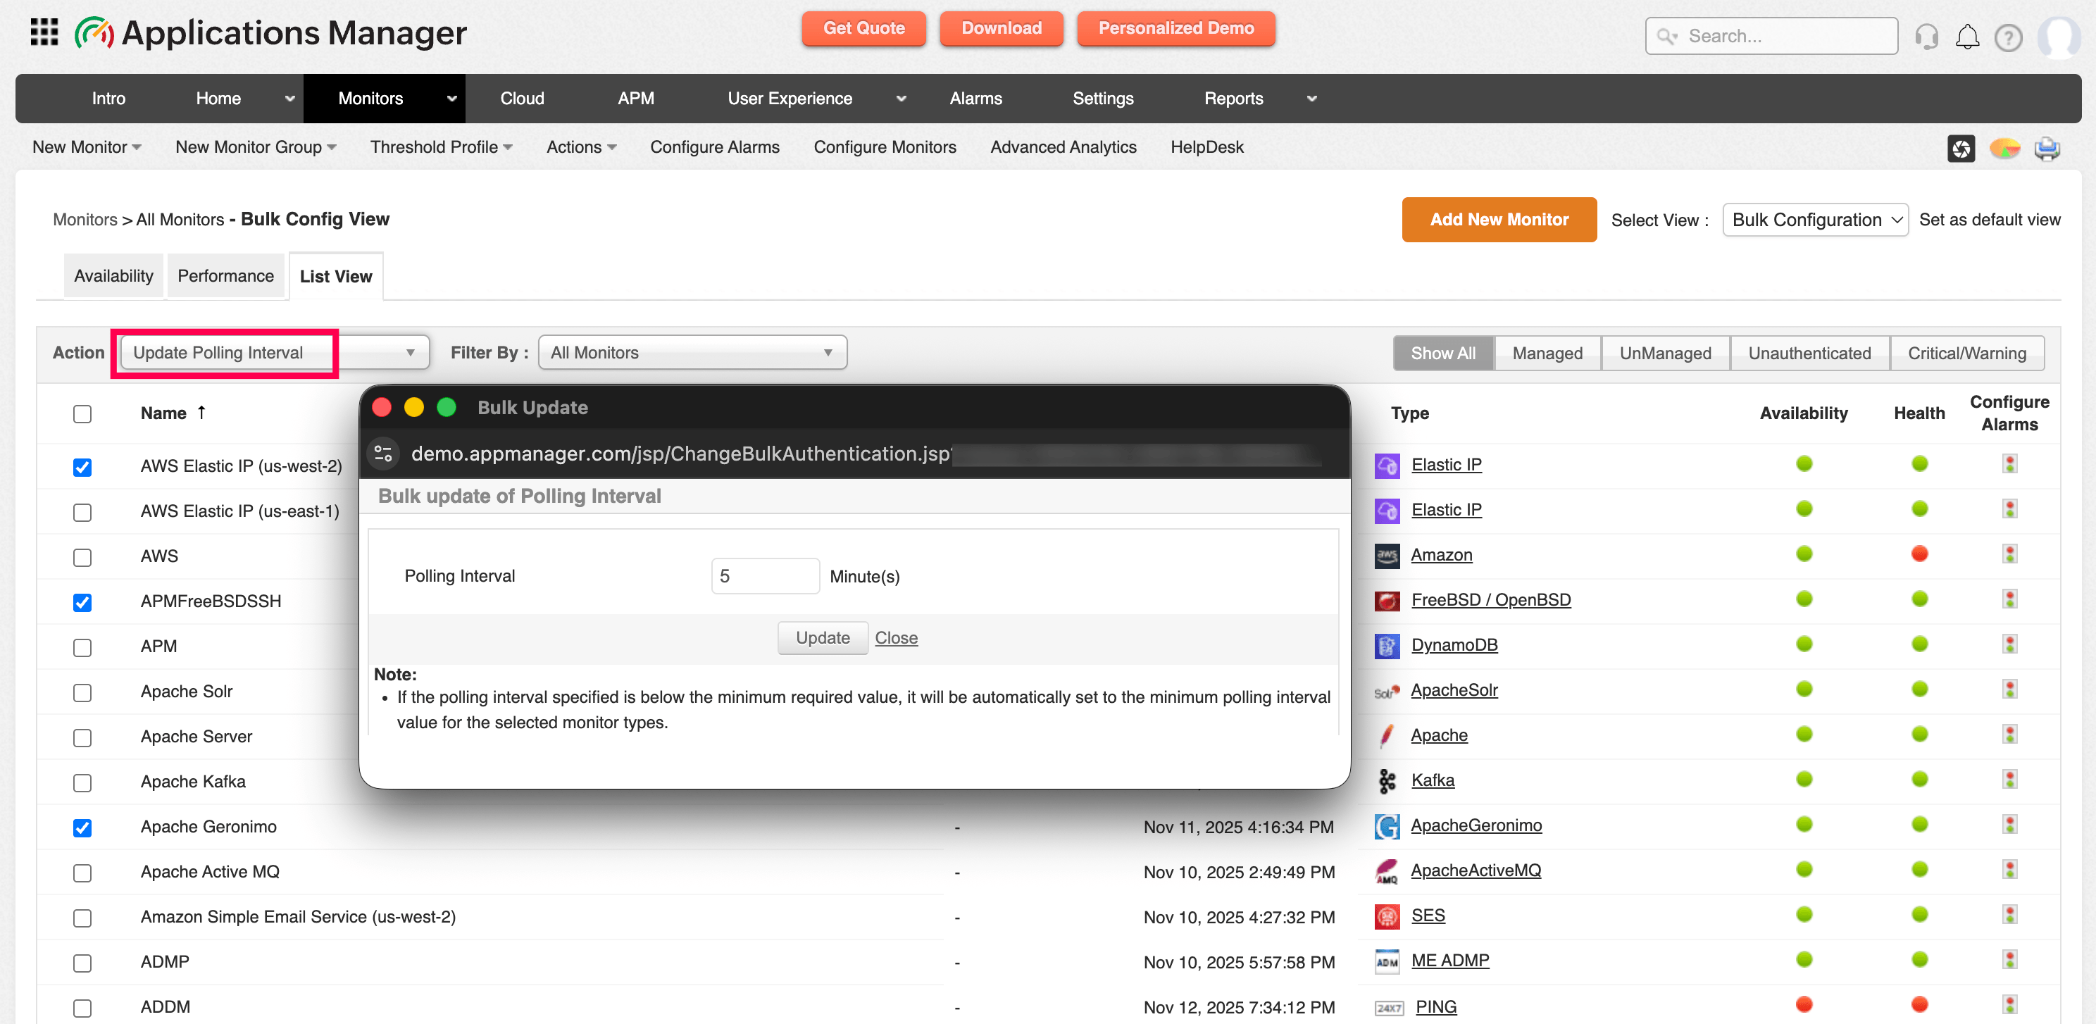Switch to the Availability tab
The width and height of the screenshot is (2096, 1024).
[114, 277]
